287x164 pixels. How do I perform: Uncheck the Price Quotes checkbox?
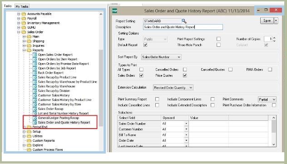click(185, 75)
